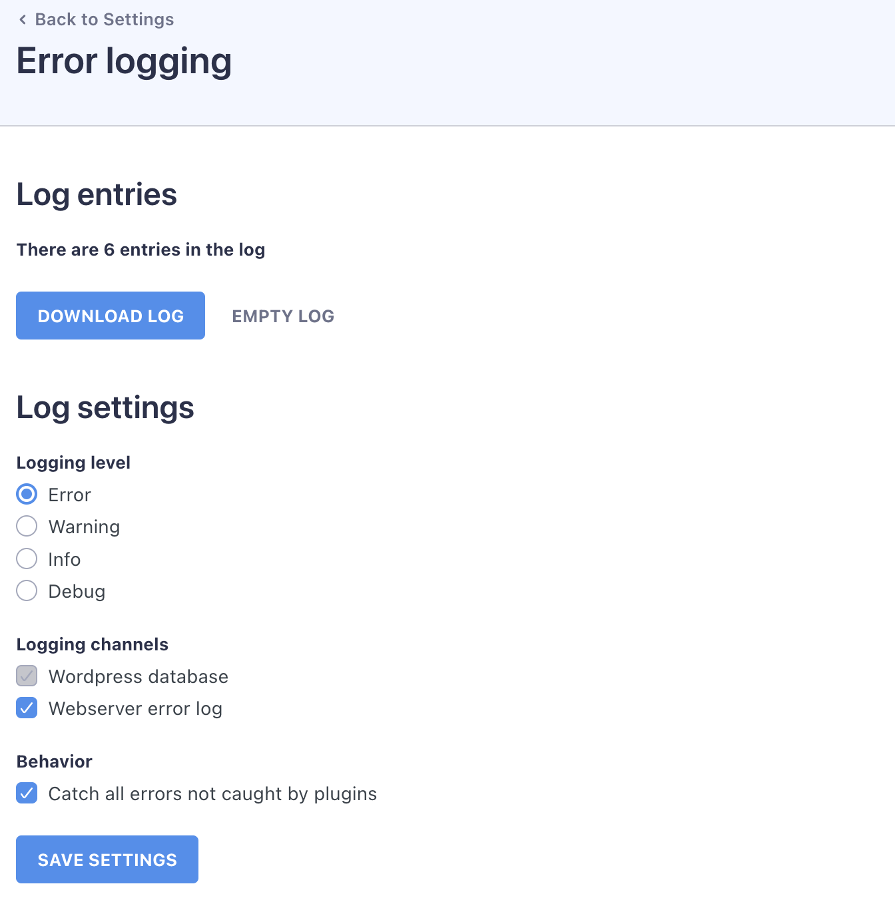Click 'Catch all errors not caught by plugins' text
This screenshot has height=900, width=895.
click(x=212, y=794)
